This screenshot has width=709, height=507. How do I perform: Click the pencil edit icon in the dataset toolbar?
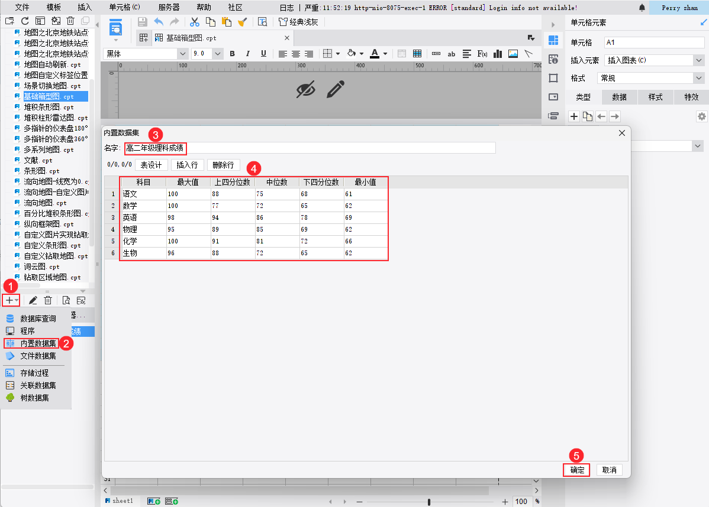[33, 300]
